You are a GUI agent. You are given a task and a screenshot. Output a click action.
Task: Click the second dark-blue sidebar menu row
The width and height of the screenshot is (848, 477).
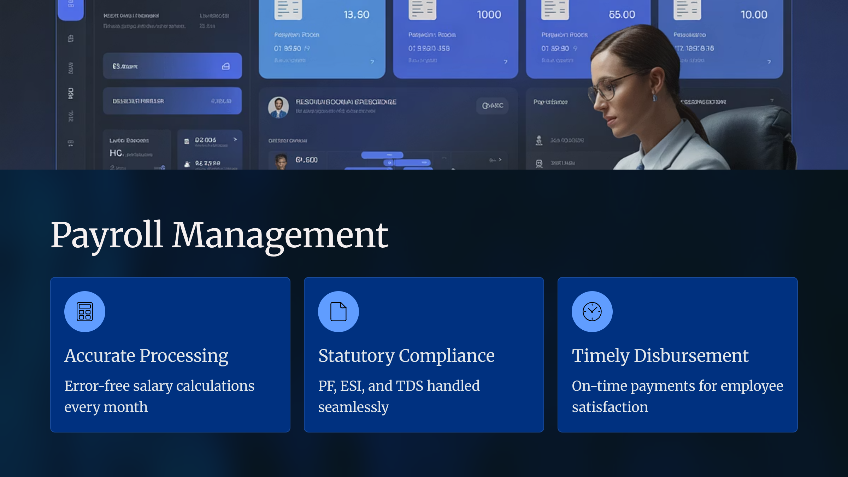[172, 101]
